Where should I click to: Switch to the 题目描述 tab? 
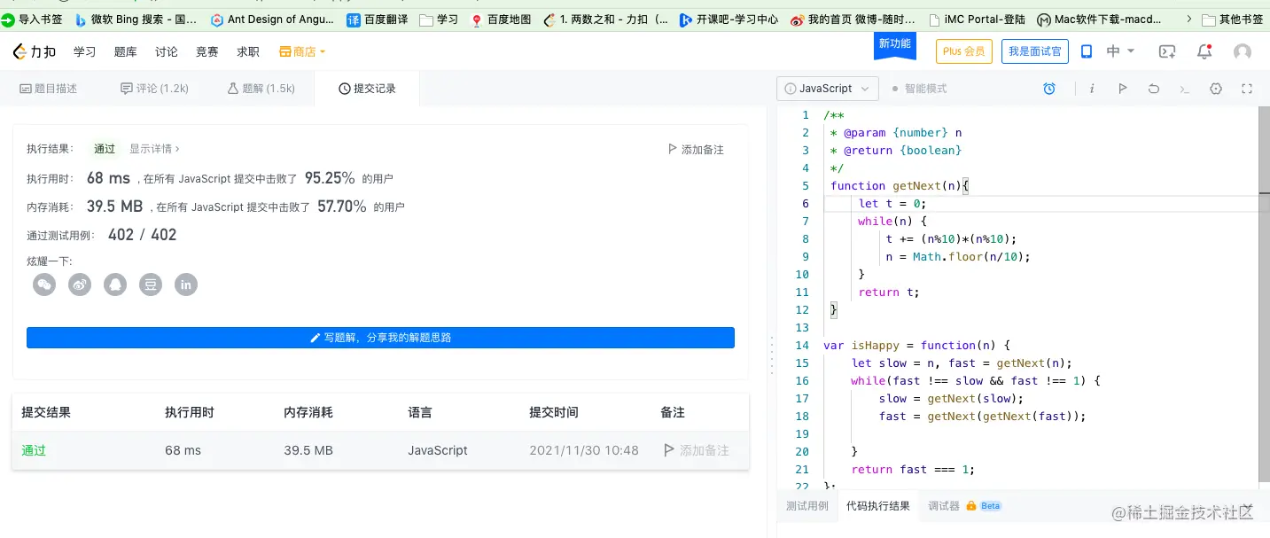tap(49, 89)
